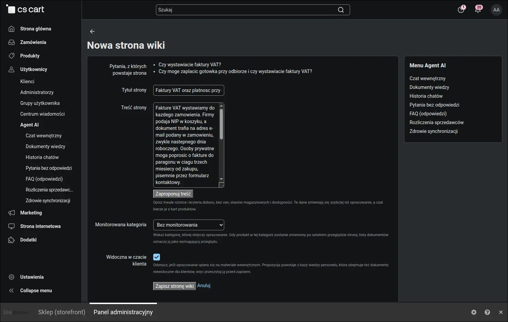This screenshot has height=322, width=508.
Task: Click the Zamówienia inbox icon
Action: pyautogui.click(x=11, y=42)
